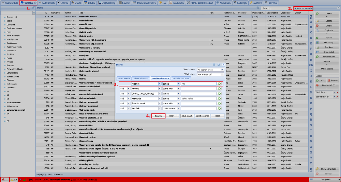Click the green plus icon in the Item loc mark row
Screen dimensions: 341x182
tap(219, 103)
